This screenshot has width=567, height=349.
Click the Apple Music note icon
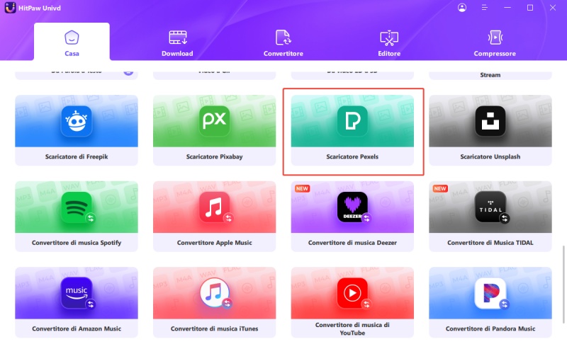pos(215,207)
